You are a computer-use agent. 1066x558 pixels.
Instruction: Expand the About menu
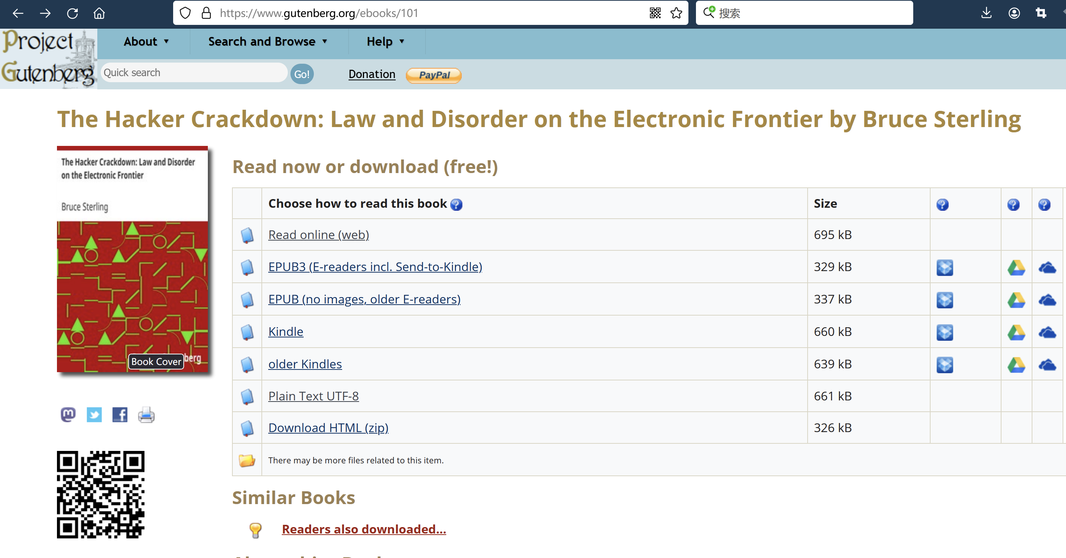click(146, 41)
